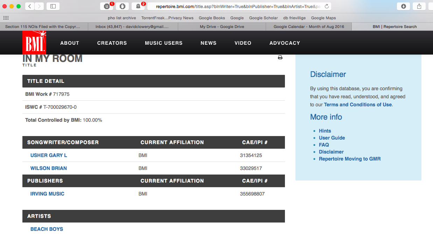Click the BMI logo
Viewport: 433px width, 234px height.
(x=34, y=43)
